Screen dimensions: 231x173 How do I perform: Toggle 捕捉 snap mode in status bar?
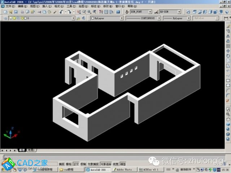coord(62,164)
